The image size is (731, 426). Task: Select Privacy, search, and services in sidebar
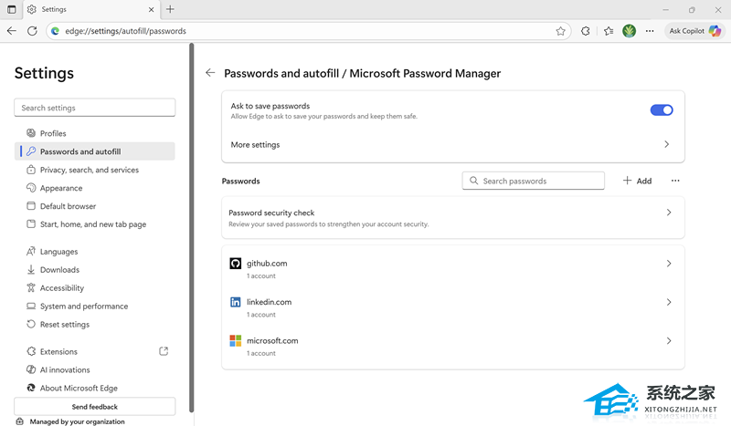pyautogui.click(x=89, y=170)
